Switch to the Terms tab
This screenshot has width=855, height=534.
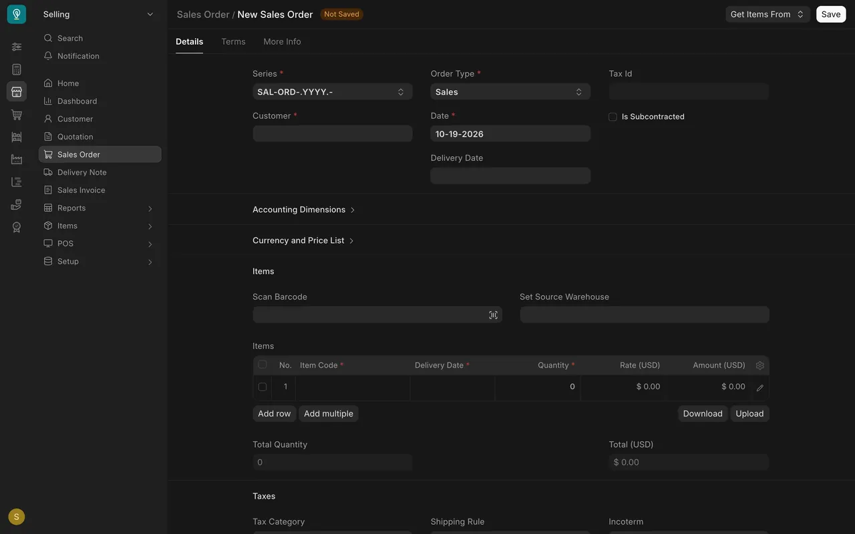[x=233, y=41]
